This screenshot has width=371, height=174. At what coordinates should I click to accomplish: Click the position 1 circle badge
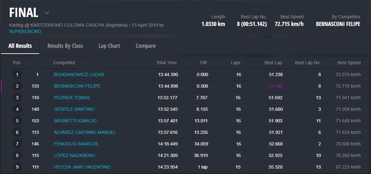pos(17,75)
